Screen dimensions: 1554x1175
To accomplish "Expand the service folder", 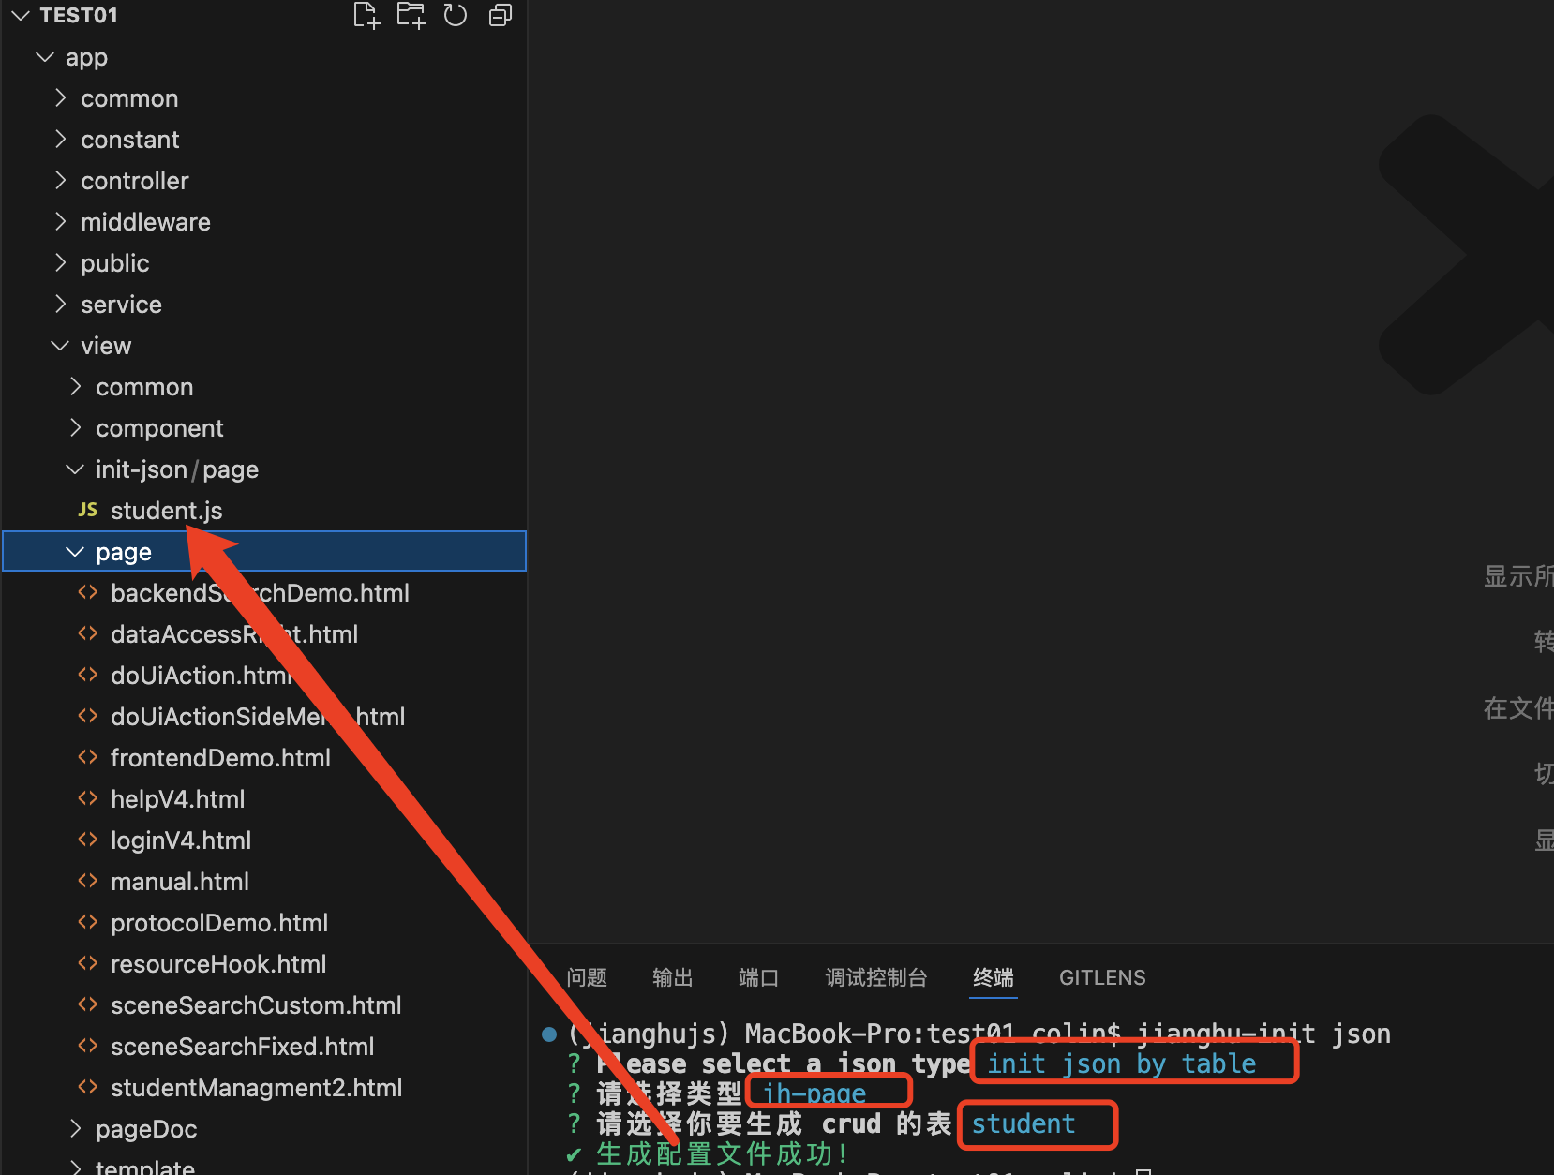I will [121, 304].
